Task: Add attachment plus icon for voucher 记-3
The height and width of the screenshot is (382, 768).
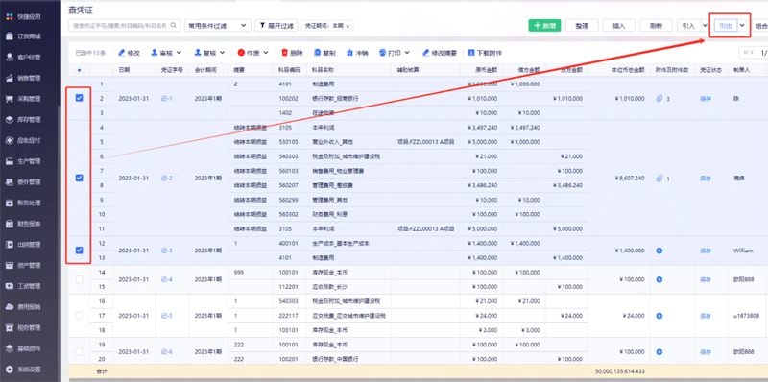Action: (659, 251)
